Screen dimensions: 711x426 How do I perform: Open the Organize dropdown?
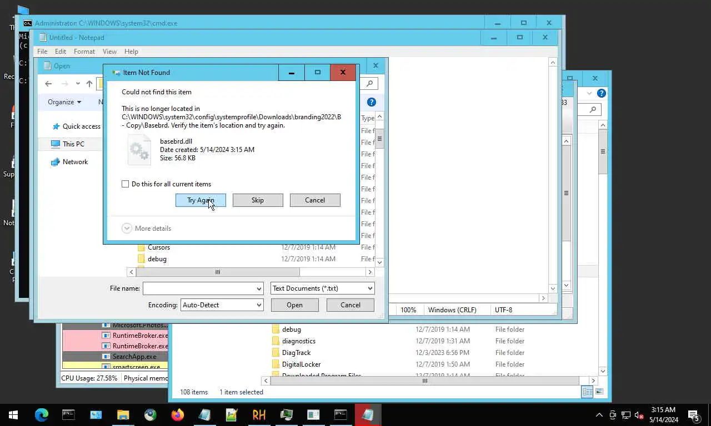(x=64, y=102)
